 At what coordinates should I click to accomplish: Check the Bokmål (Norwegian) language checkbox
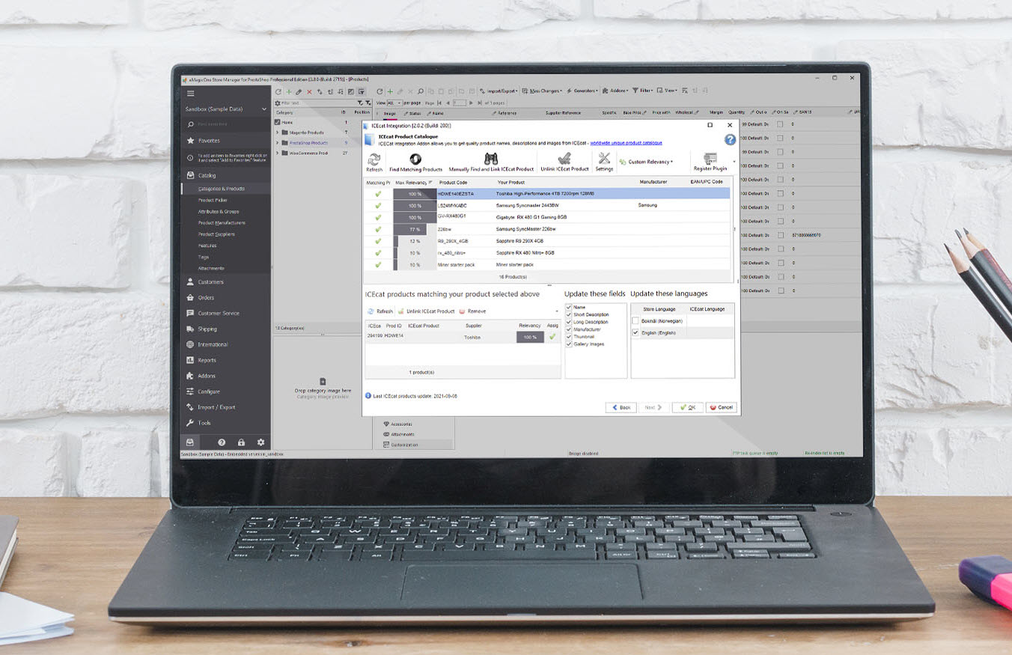(636, 320)
